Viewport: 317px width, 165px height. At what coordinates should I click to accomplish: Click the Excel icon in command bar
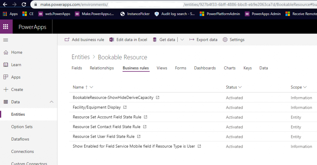click(111, 39)
